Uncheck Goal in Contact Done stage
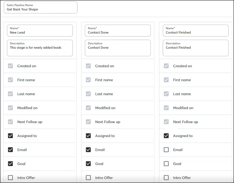This screenshot has width=234, height=183. (88, 164)
